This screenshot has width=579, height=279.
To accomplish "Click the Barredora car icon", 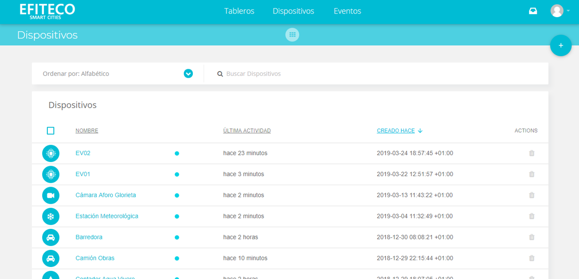I will (x=50, y=237).
